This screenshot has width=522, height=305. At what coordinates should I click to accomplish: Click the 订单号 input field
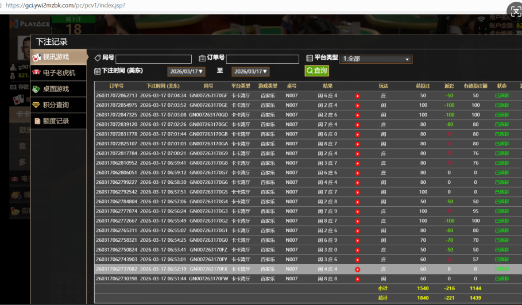point(262,59)
